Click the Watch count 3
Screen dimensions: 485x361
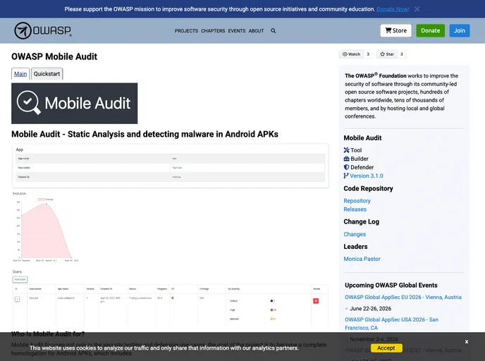[x=368, y=54]
